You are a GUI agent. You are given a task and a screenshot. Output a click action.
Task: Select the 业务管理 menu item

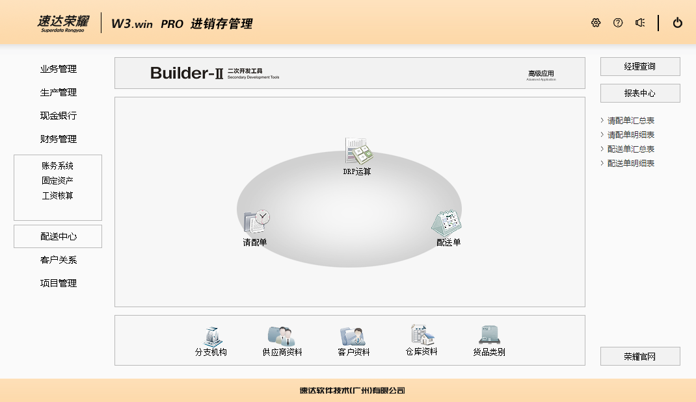tap(58, 69)
